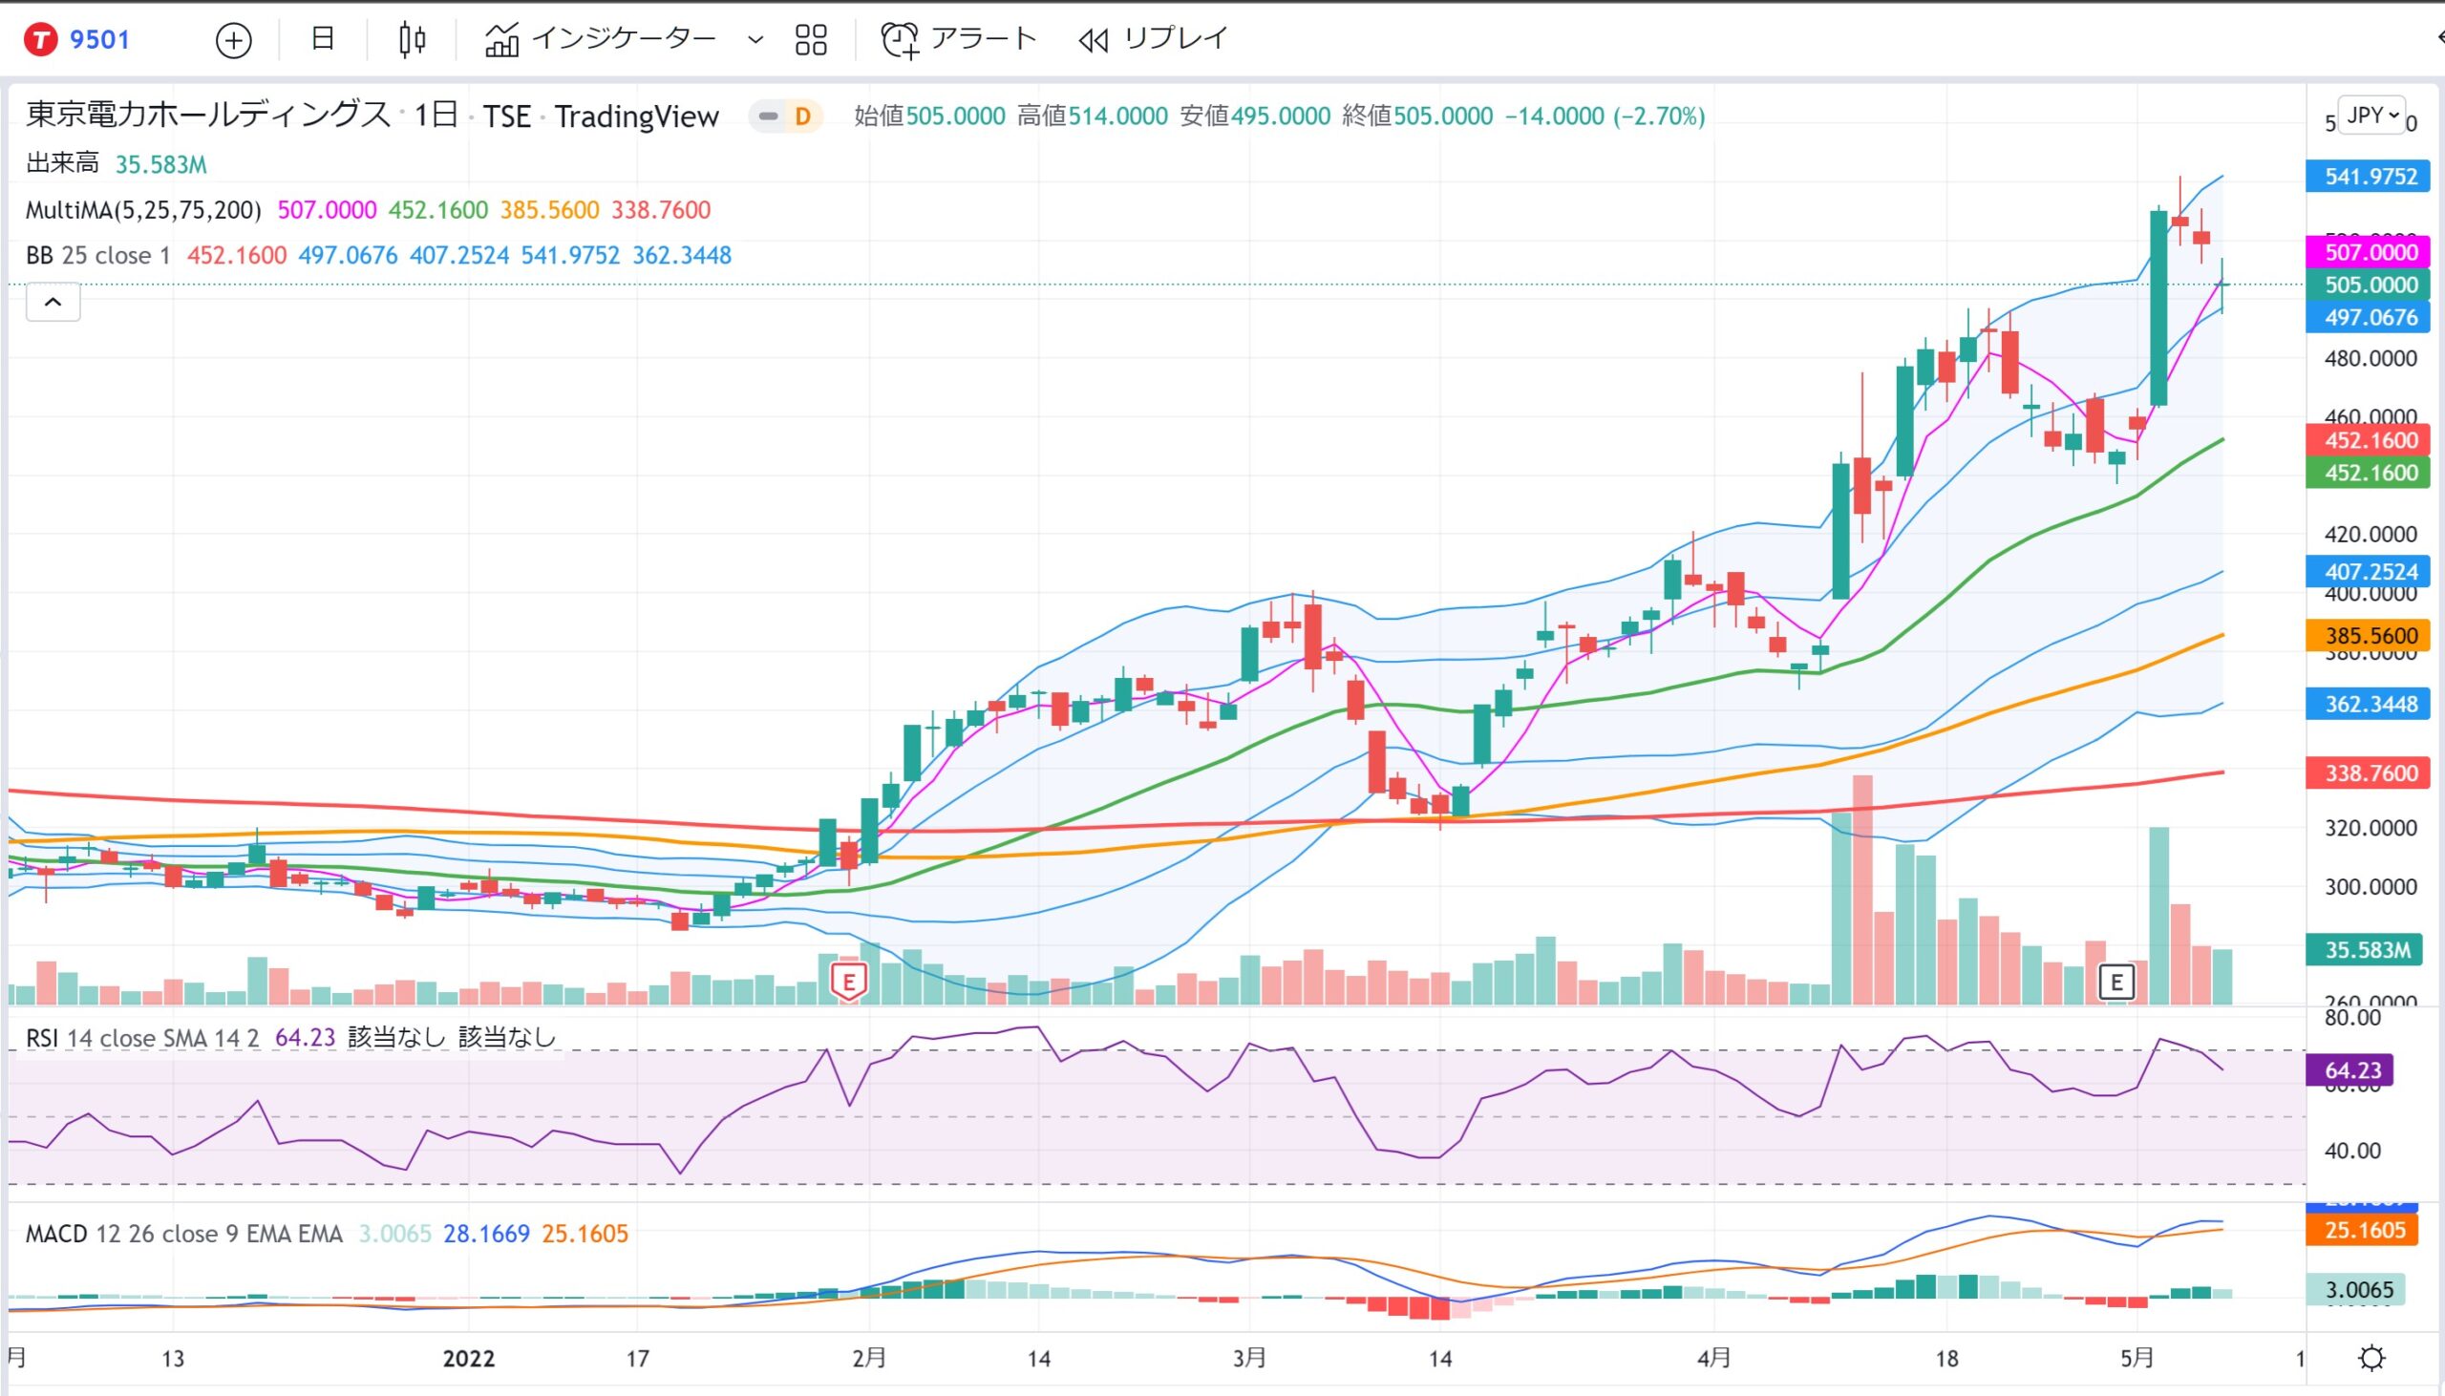
Task: Expand the indicator favorites dropdown arrow
Action: (x=755, y=39)
